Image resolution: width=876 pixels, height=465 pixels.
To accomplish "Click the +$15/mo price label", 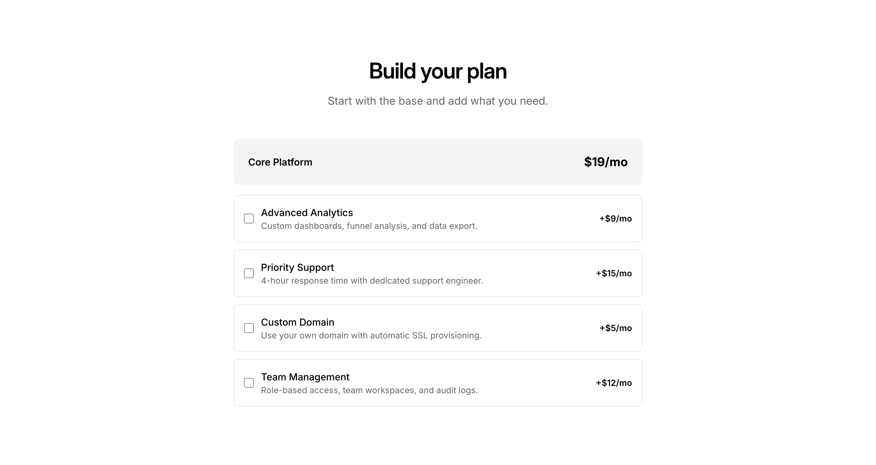I will coord(614,273).
